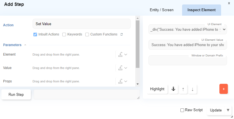Uncheck the Inbuilt Actions checkbox
Image resolution: width=234 pixels, height=119 pixels.
[35, 35]
